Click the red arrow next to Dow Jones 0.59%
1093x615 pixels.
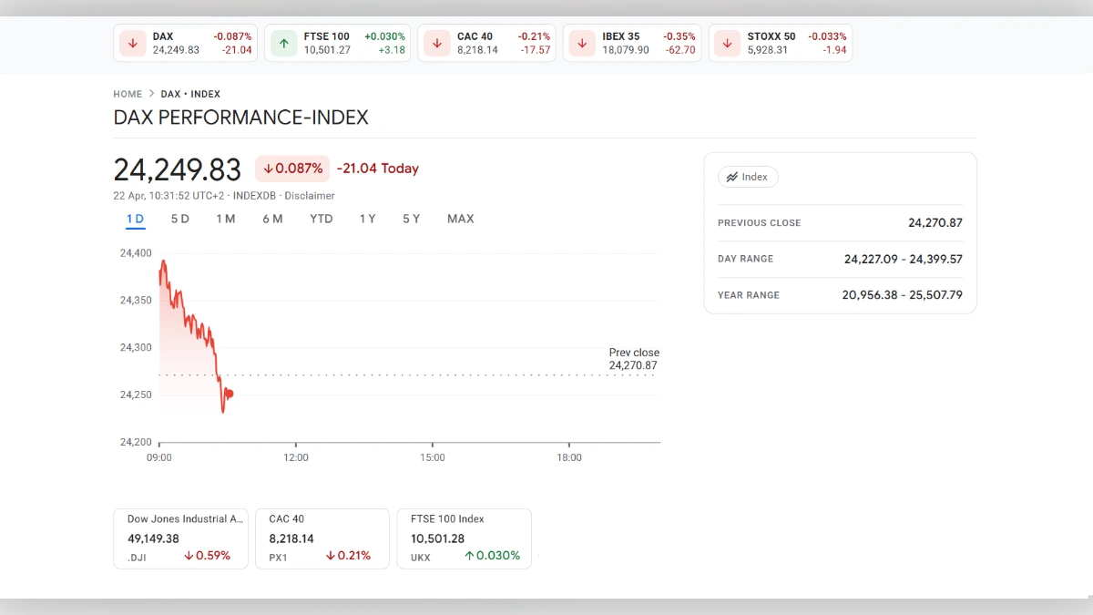tap(189, 556)
